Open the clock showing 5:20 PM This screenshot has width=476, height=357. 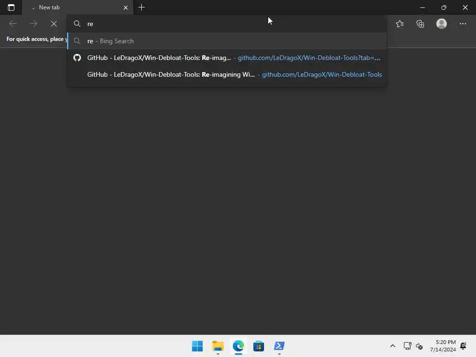[443, 346]
